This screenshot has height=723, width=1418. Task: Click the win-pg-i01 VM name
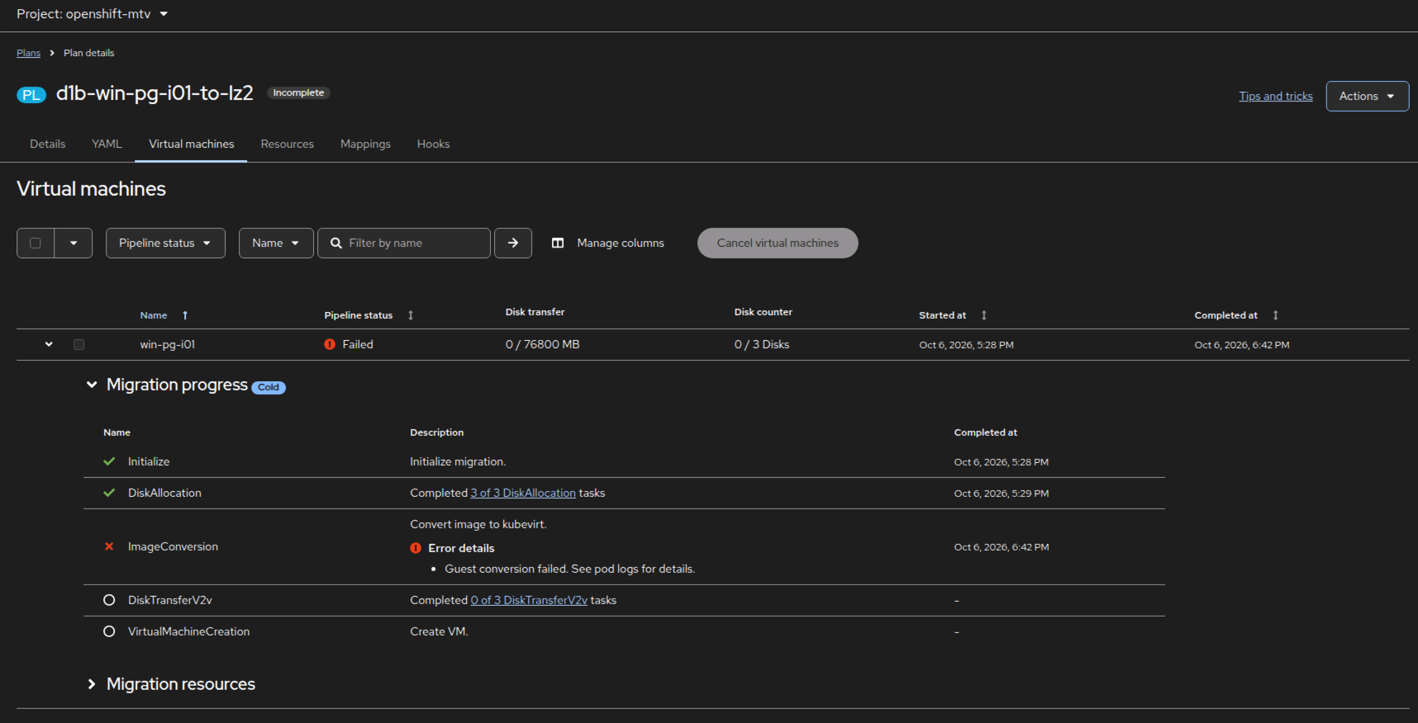pyautogui.click(x=168, y=344)
